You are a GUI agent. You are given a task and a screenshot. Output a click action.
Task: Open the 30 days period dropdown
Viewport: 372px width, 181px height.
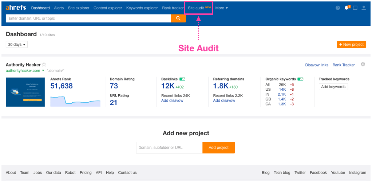tap(17, 44)
